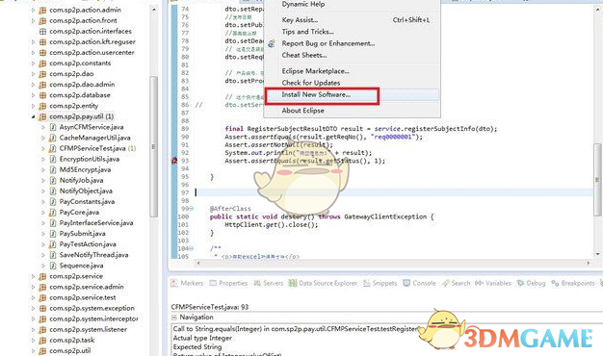
Task: Expand the com.sp2p.task package
Action: tap(33, 341)
